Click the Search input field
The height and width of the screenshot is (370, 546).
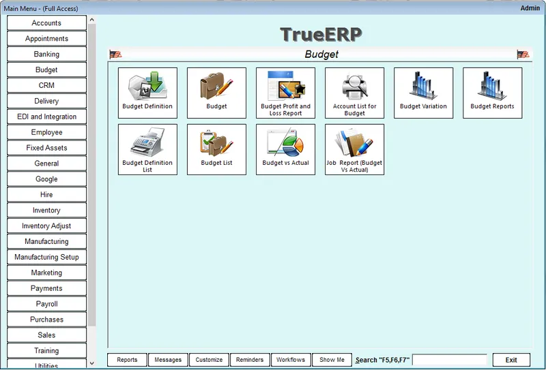[x=450, y=360]
